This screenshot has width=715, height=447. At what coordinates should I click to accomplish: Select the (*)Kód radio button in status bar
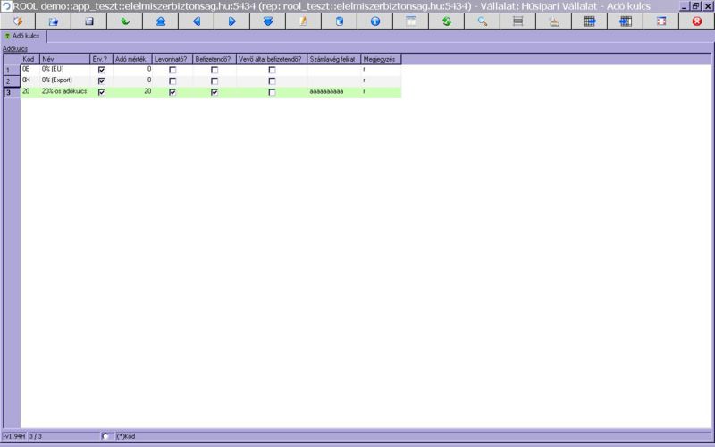107,436
